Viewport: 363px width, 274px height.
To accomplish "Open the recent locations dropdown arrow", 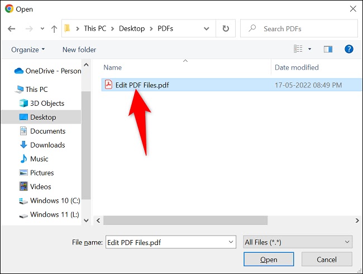I will (x=42, y=29).
